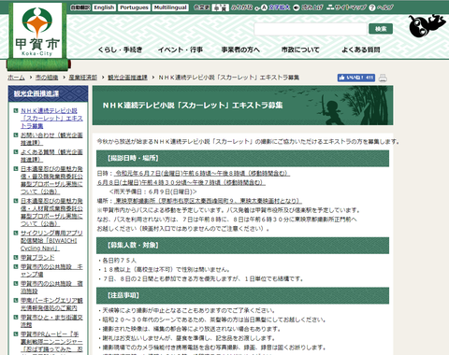Click the 自動翻訳 label in the top bar
The image size is (449, 355).
(x=80, y=7)
